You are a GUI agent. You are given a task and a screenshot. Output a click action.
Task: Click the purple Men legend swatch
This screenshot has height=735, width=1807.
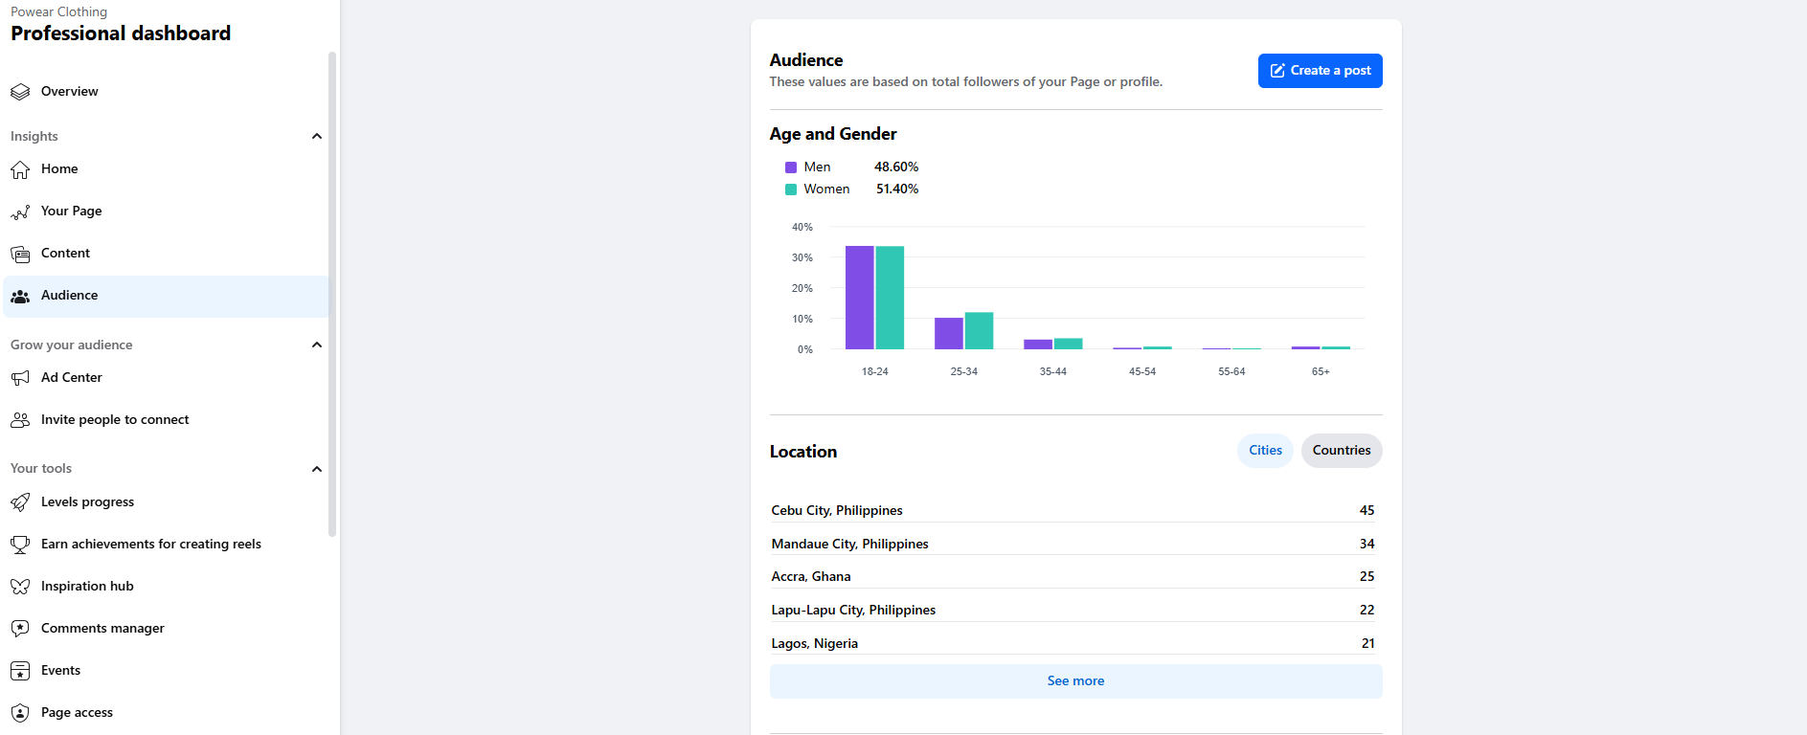tap(791, 167)
